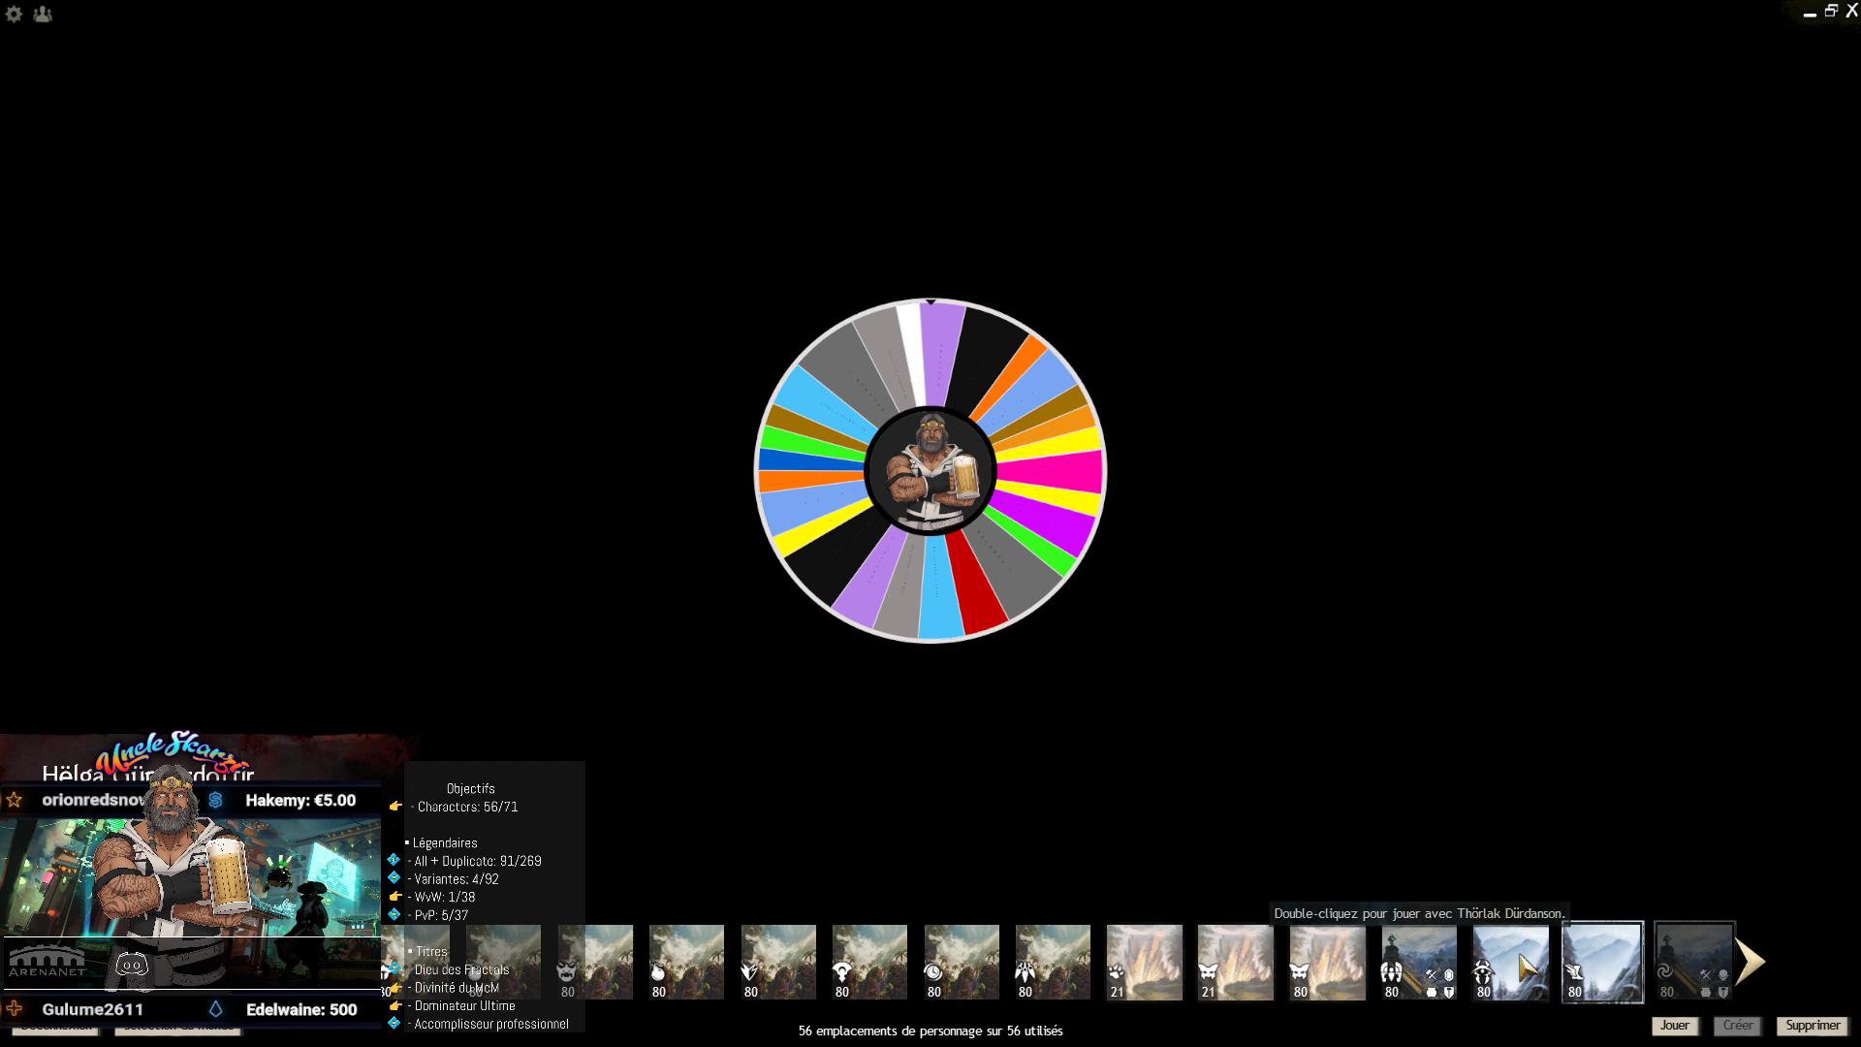This screenshot has width=1861, height=1047.
Task: Select the dimmed level 80 character with spiral icon
Action: coord(1694,962)
